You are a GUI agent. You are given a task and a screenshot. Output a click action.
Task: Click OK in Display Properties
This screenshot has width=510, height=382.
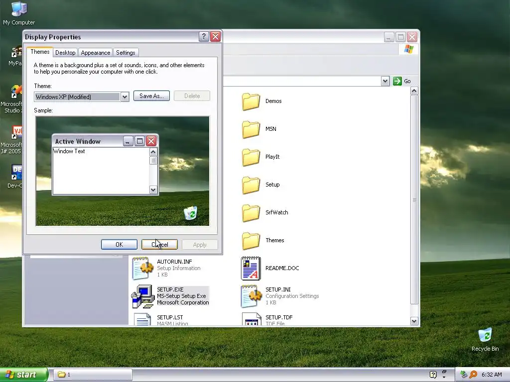[x=119, y=245]
